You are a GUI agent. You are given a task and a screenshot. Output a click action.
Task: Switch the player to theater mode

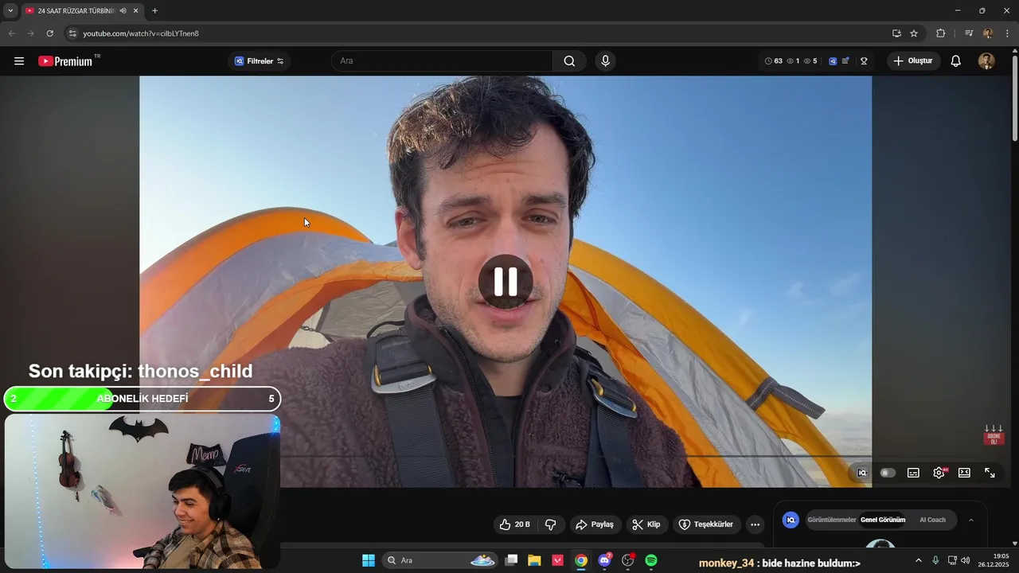[964, 473]
